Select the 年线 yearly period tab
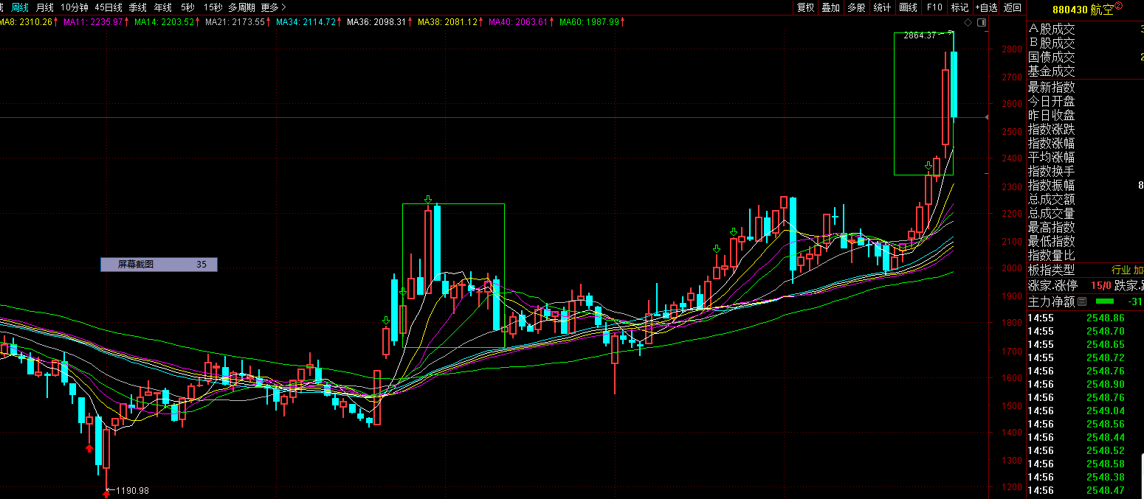1144x499 pixels. click(162, 7)
